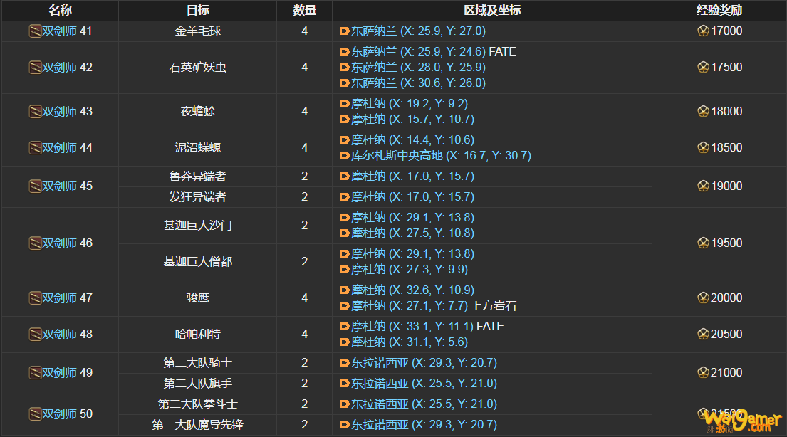Select the 石英矿妖虫 target cell
This screenshot has height=437, width=787.
[x=198, y=67]
